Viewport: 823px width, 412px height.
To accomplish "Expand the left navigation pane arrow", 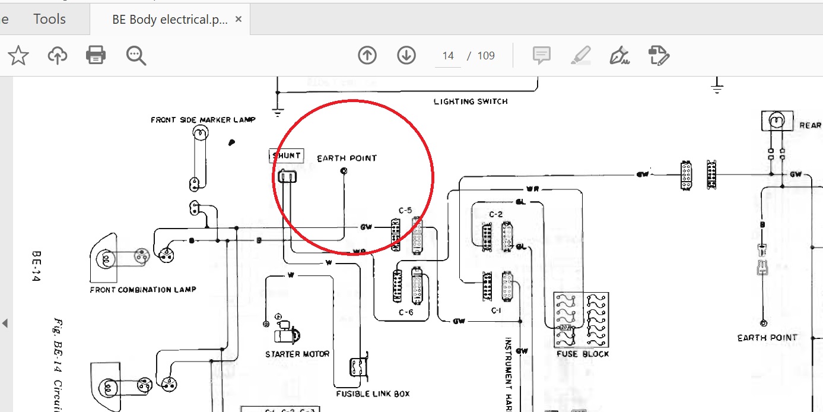I will (x=5, y=324).
